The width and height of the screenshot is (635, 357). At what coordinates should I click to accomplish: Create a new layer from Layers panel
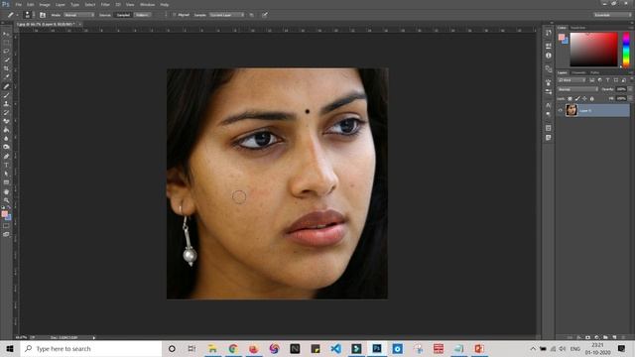click(x=614, y=337)
